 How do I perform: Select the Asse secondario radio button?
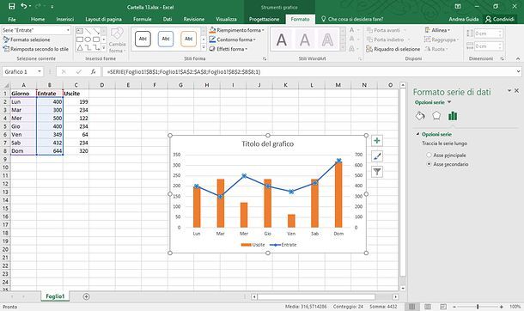[429, 164]
